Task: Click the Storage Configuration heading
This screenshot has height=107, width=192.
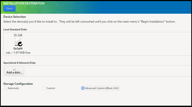Action: (x=18, y=84)
